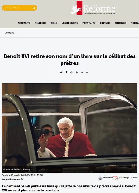The image size is (139, 193).
Task: Click the search magnifier icon
Action: 34,8
